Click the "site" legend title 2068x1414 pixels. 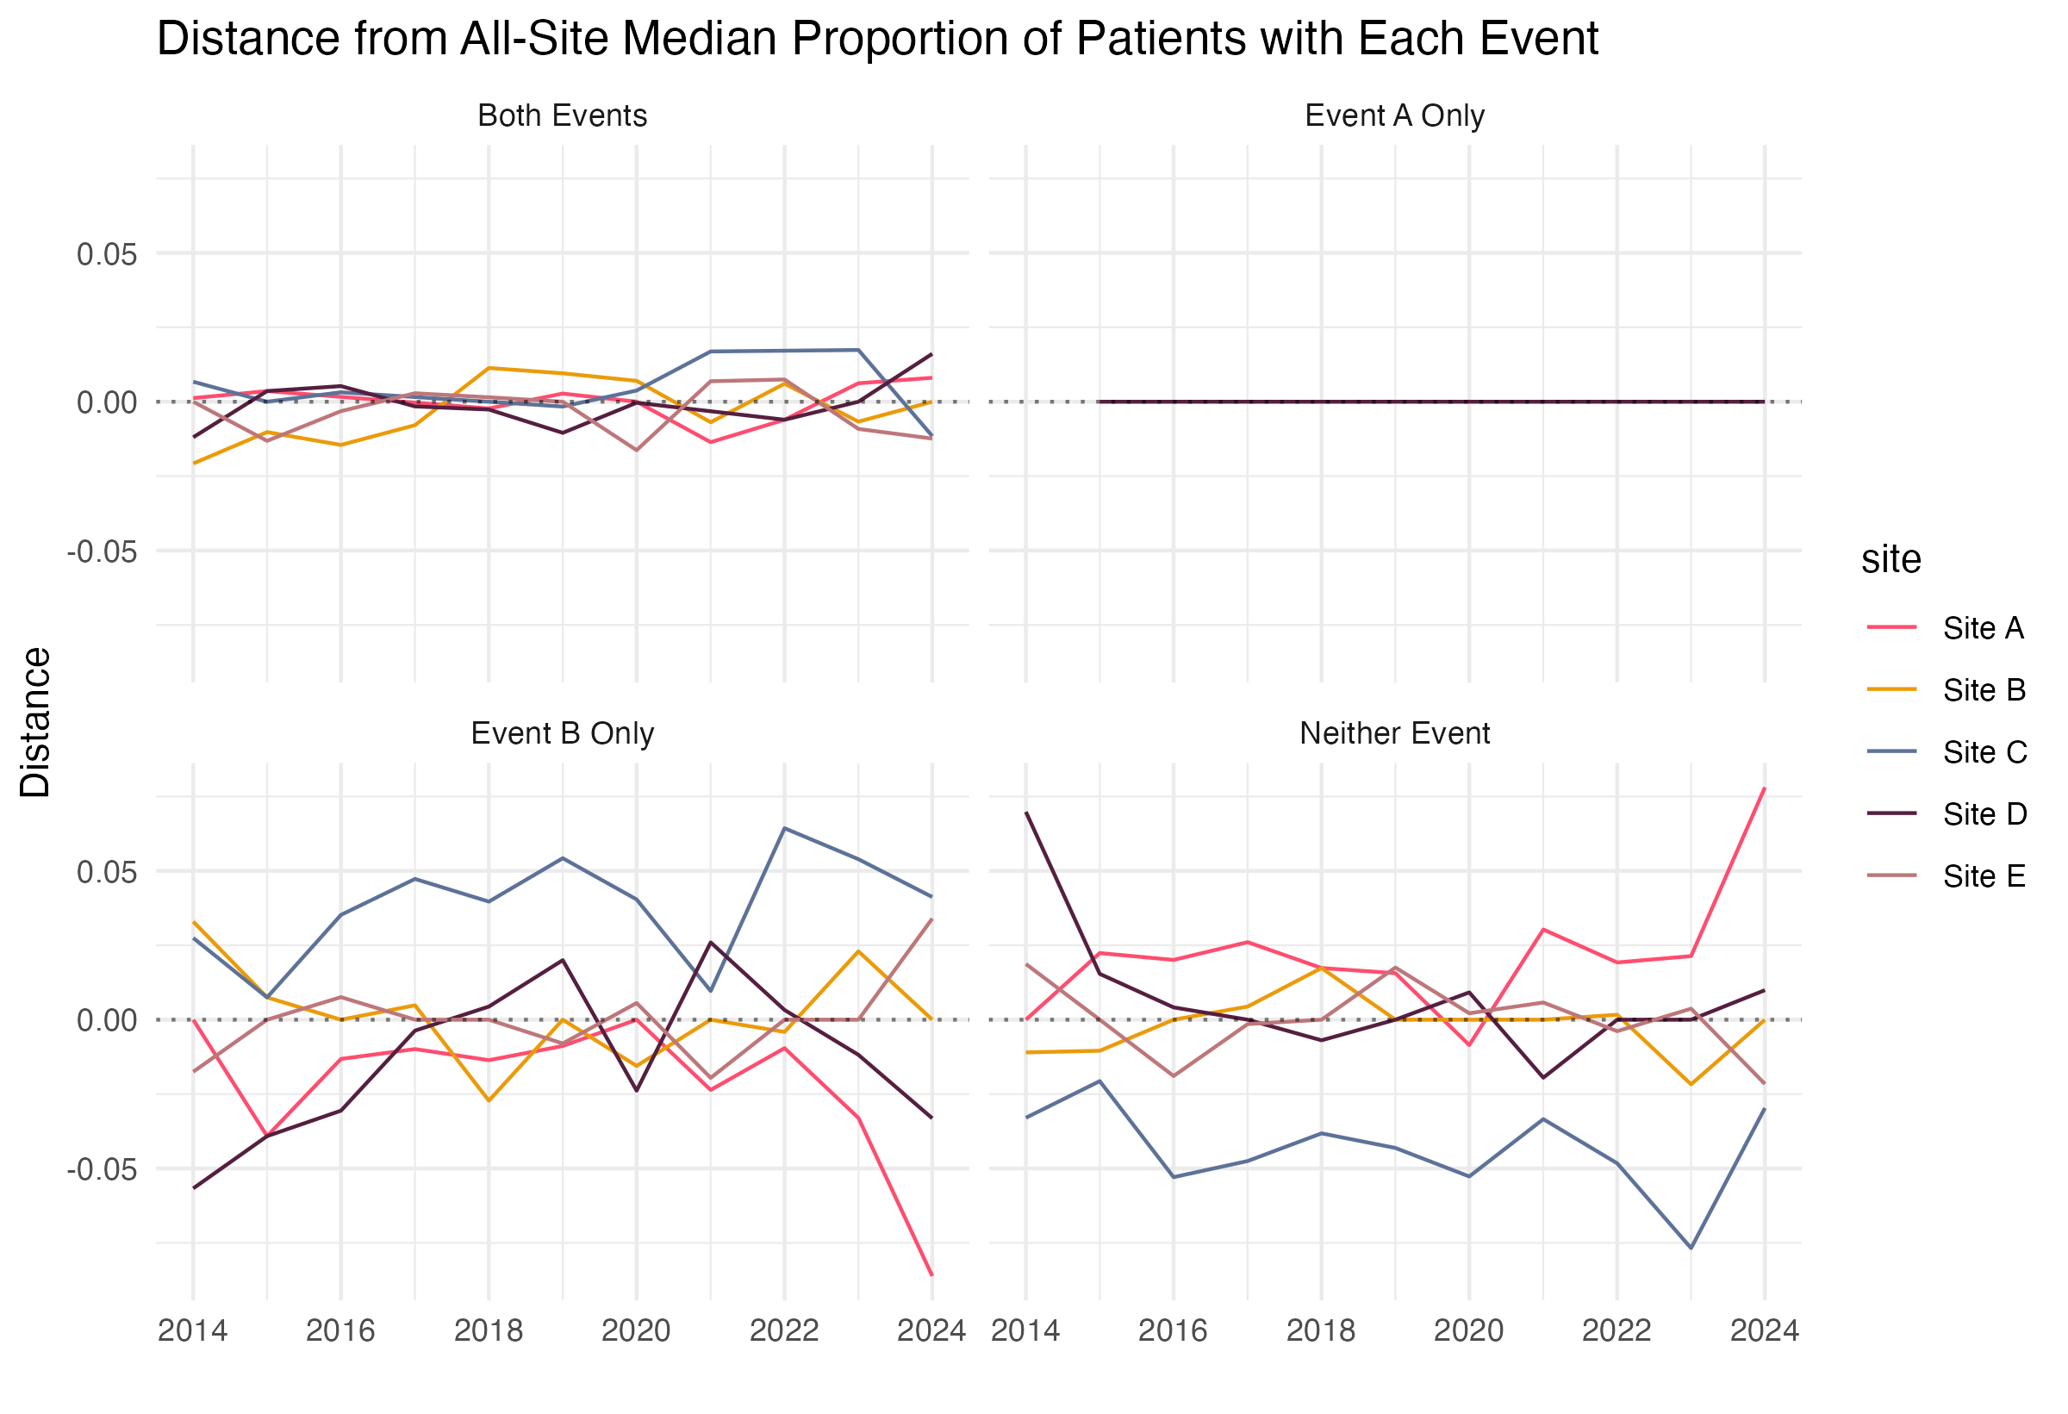pos(1890,560)
